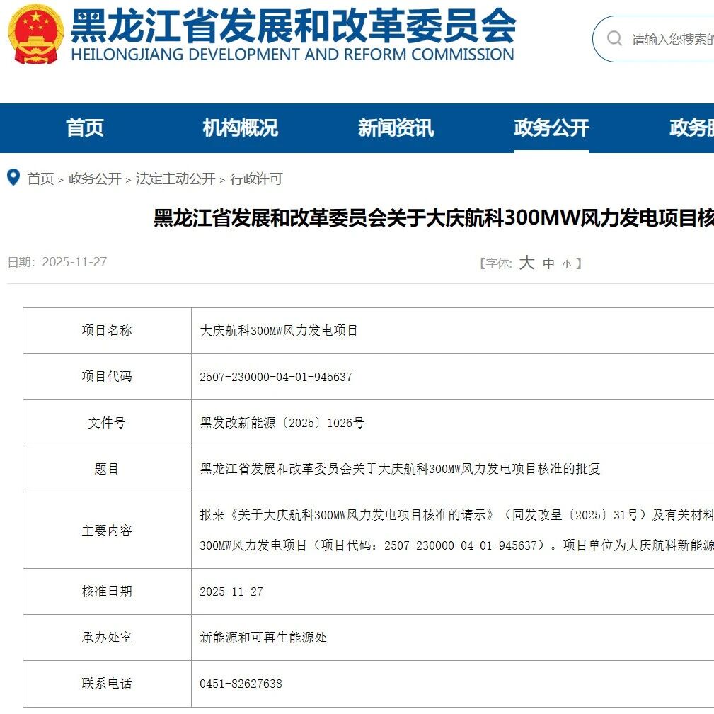Click the location pin breadcrumb icon
714x714 pixels.
13,177
